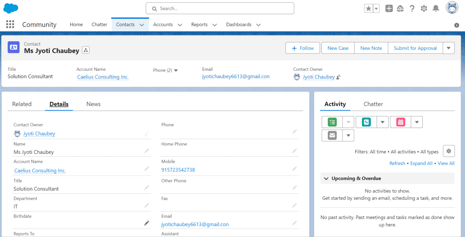
Task: Go to the Chatter nav tab
Action: pyautogui.click(x=99, y=24)
